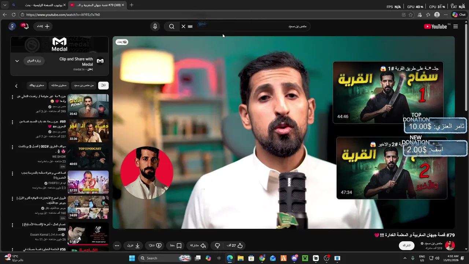Image resolution: width=469 pixels, height=264 pixels.
Task: Open the suggested video lasting 35:42
Action: coord(88,106)
